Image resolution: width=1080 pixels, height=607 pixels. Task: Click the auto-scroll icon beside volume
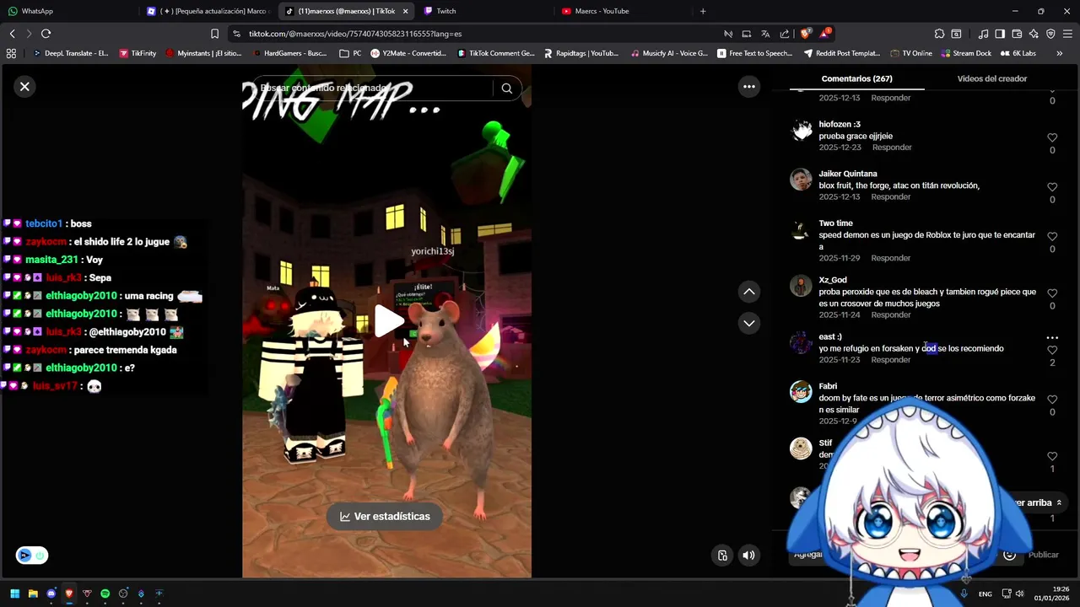click(722, 555)
